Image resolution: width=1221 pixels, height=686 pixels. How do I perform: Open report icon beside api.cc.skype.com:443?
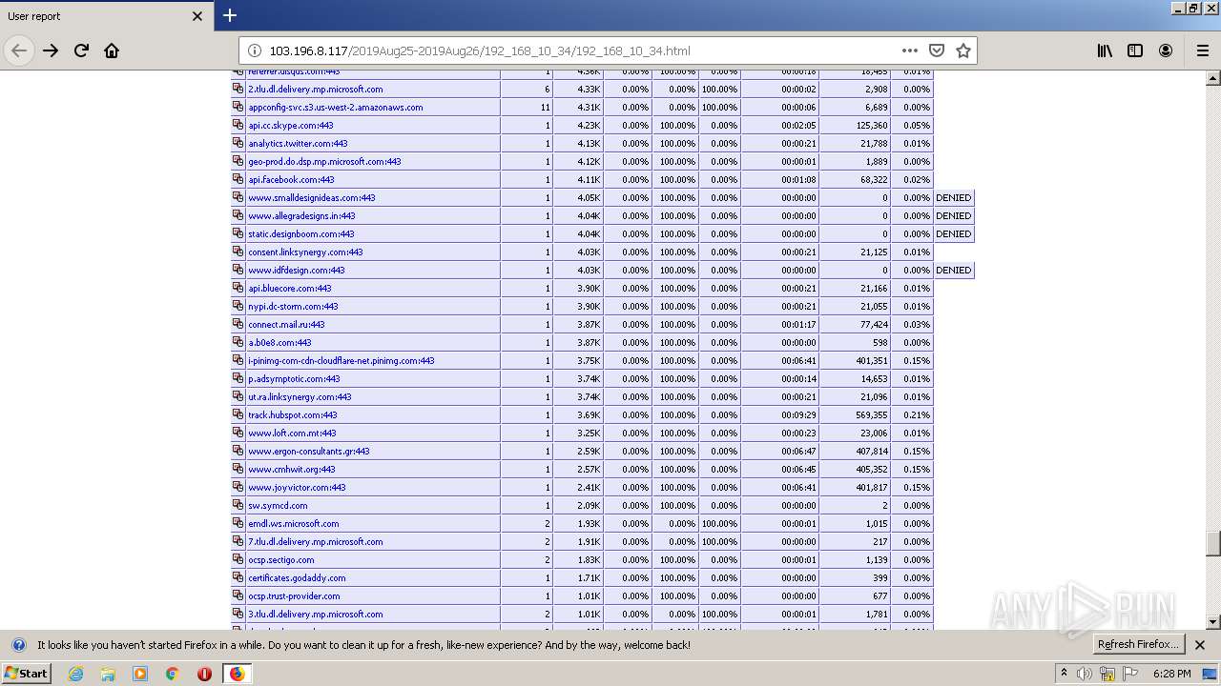(x=238, y=125)
